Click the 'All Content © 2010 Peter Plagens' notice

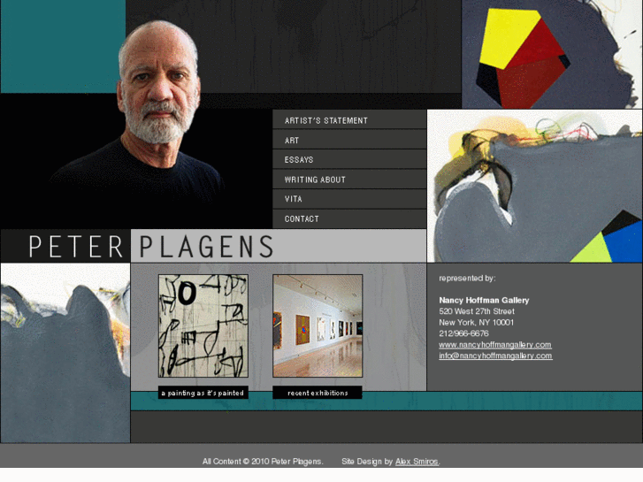tap(263, 462)
